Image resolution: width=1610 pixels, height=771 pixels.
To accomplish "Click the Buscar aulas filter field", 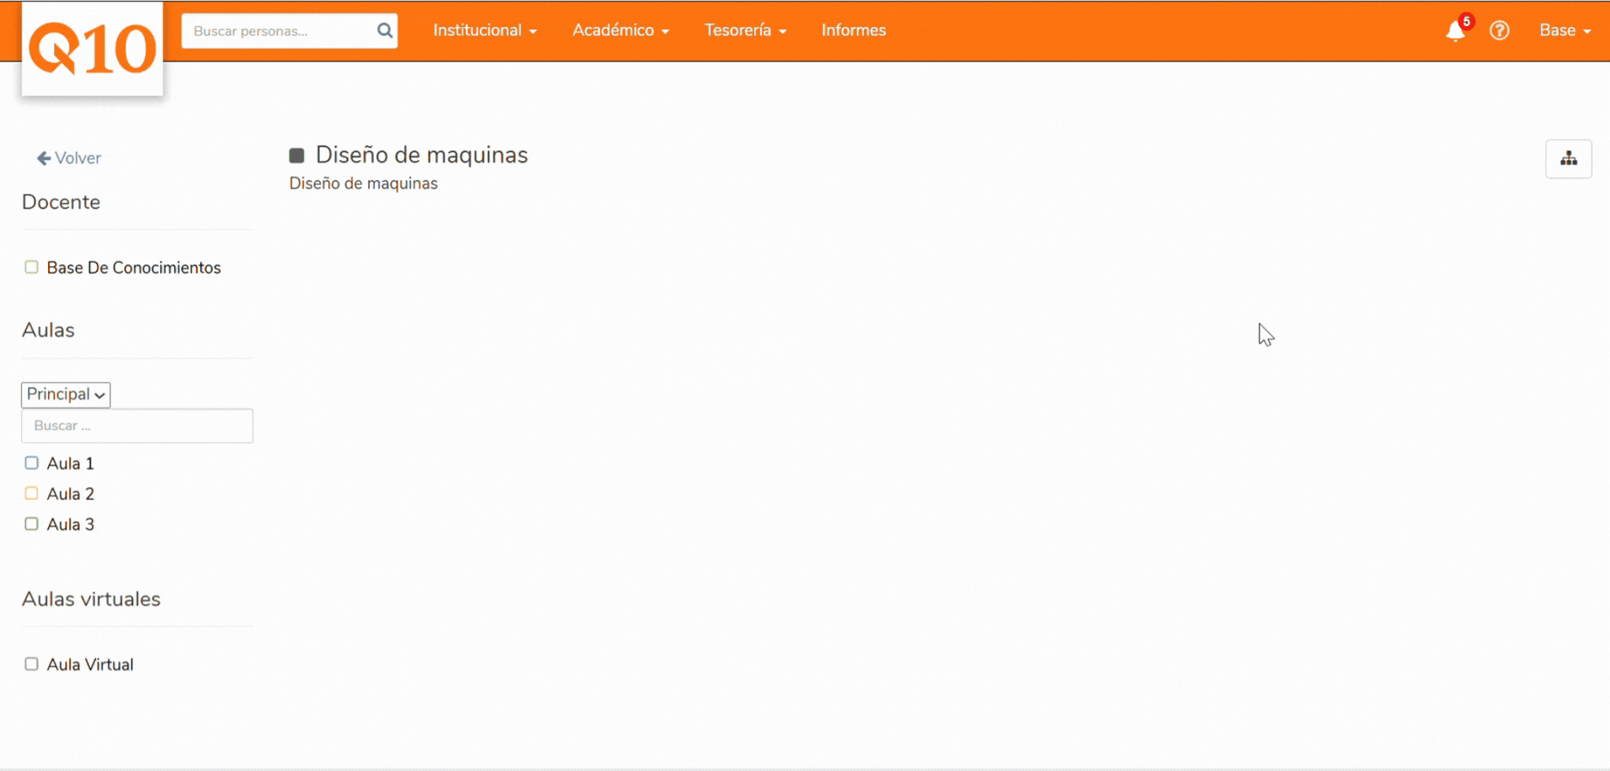I will (137, 426).
